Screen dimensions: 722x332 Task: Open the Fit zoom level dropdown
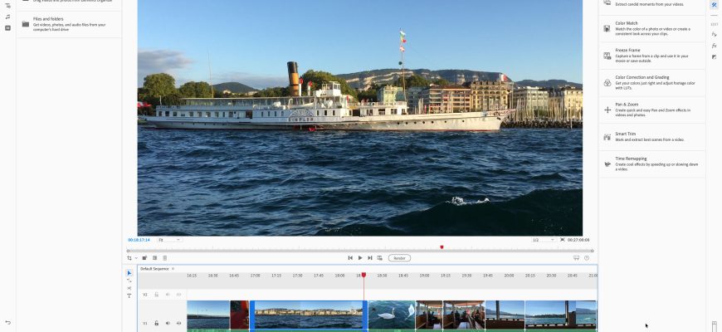169,240
